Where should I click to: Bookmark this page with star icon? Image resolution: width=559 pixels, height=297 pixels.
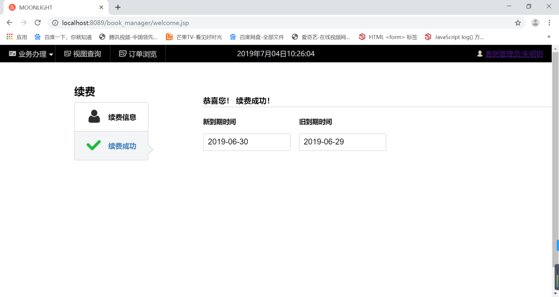click(x=518, y=23)
